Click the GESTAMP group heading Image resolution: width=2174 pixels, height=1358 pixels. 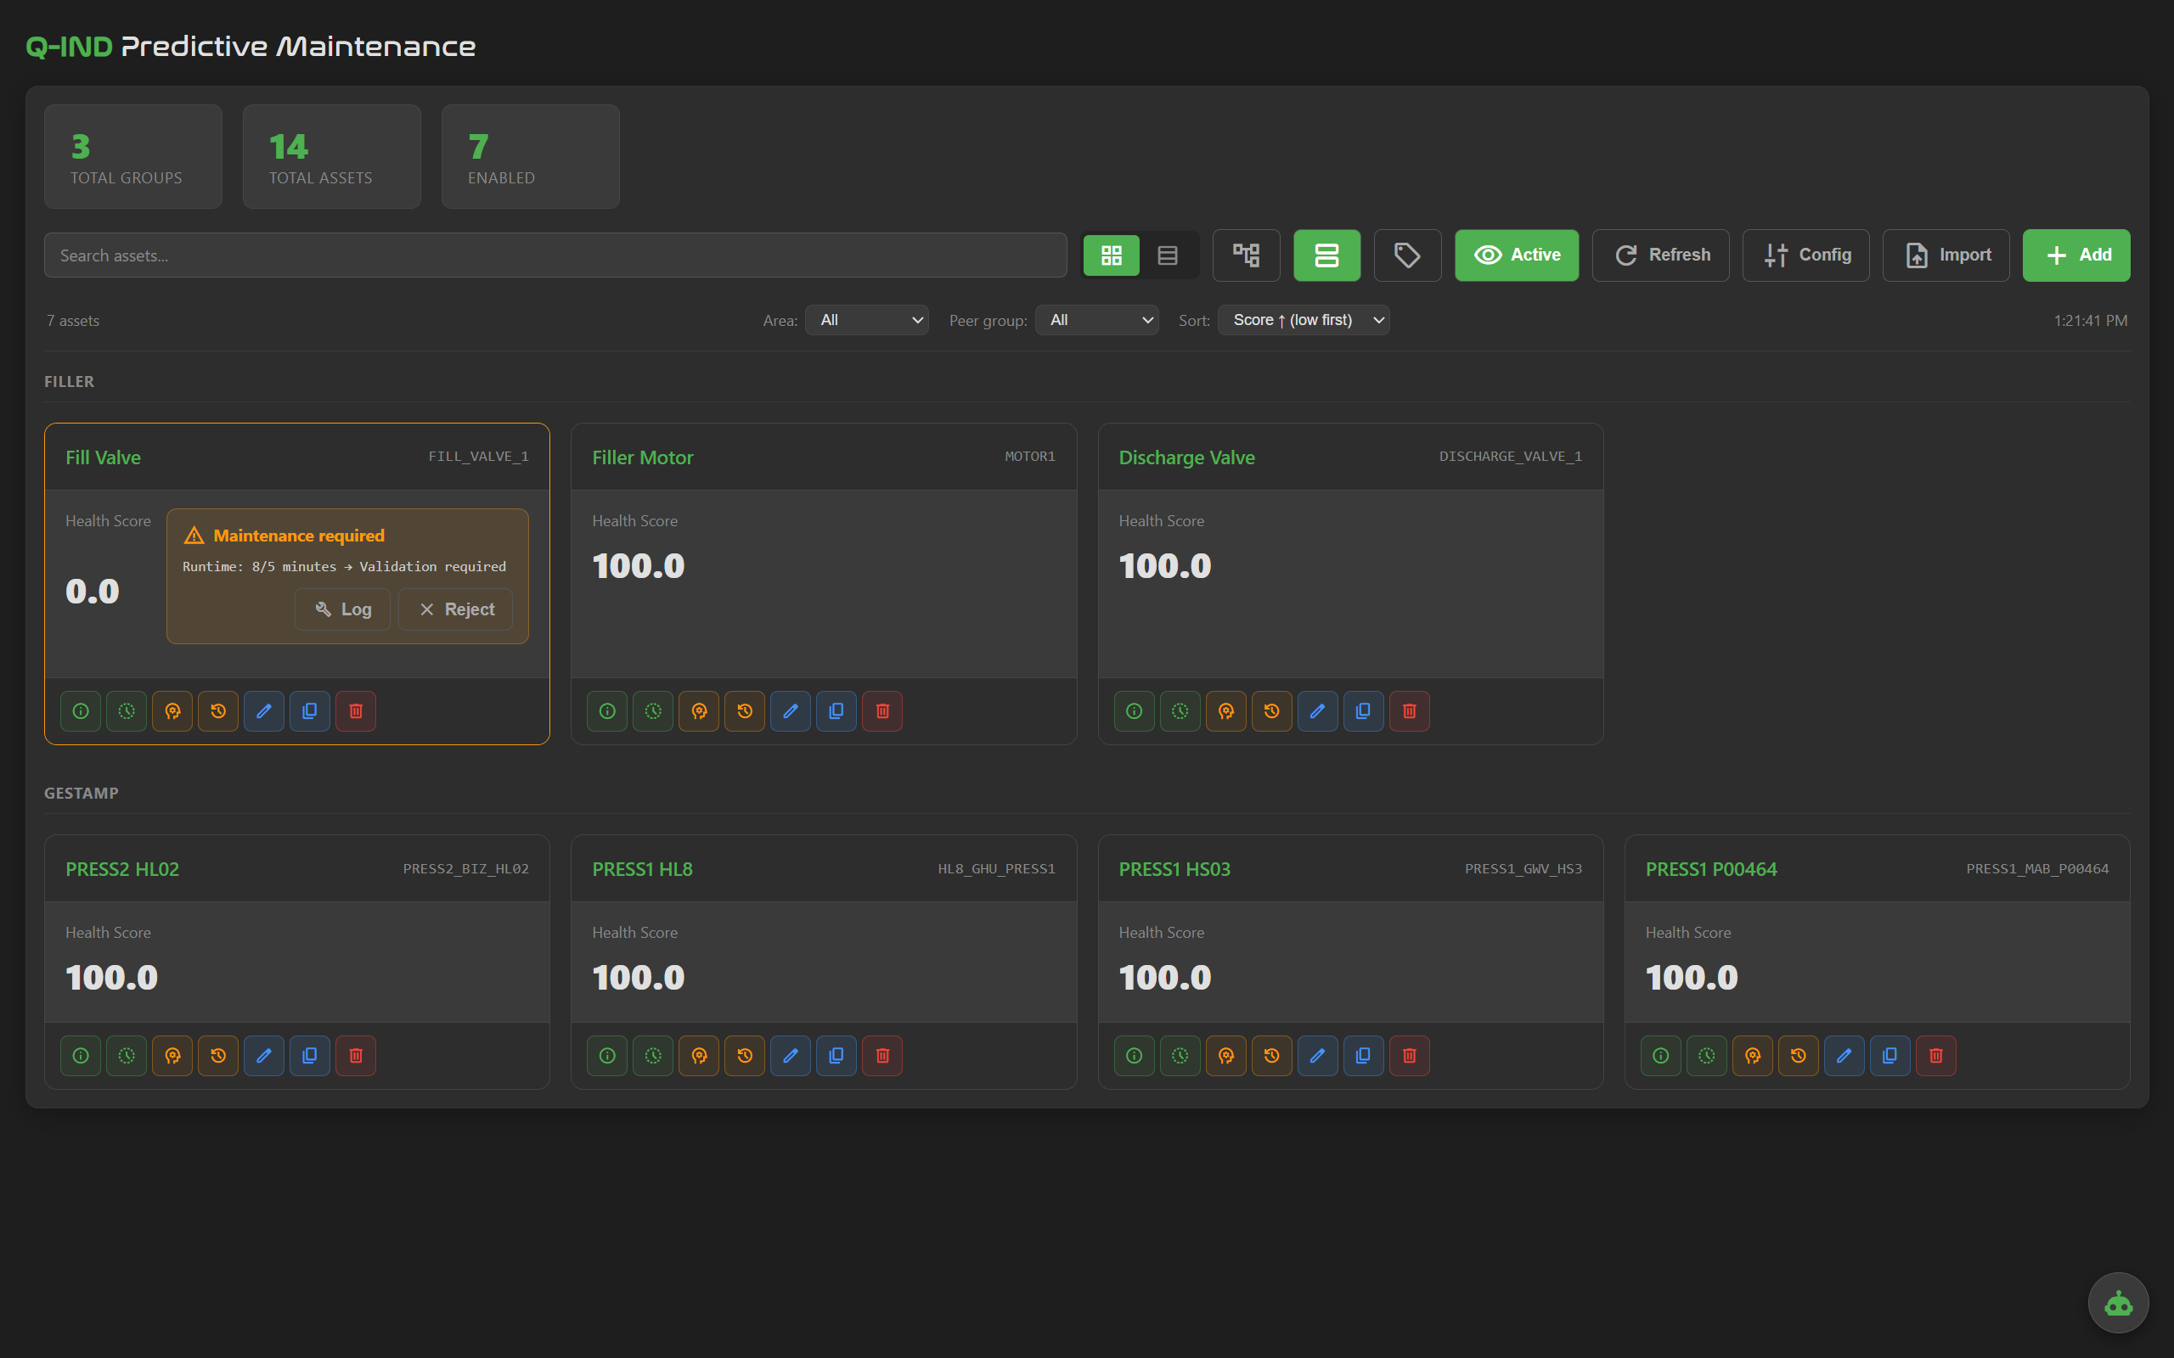pyautogui.click(x=81, y=794)
